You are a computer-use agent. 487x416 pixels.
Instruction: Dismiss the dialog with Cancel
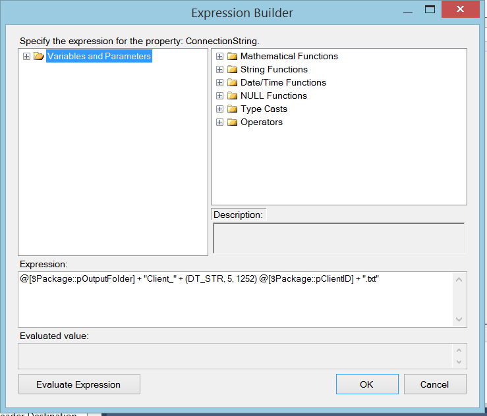pyautogui.click(x=435, y=384)
